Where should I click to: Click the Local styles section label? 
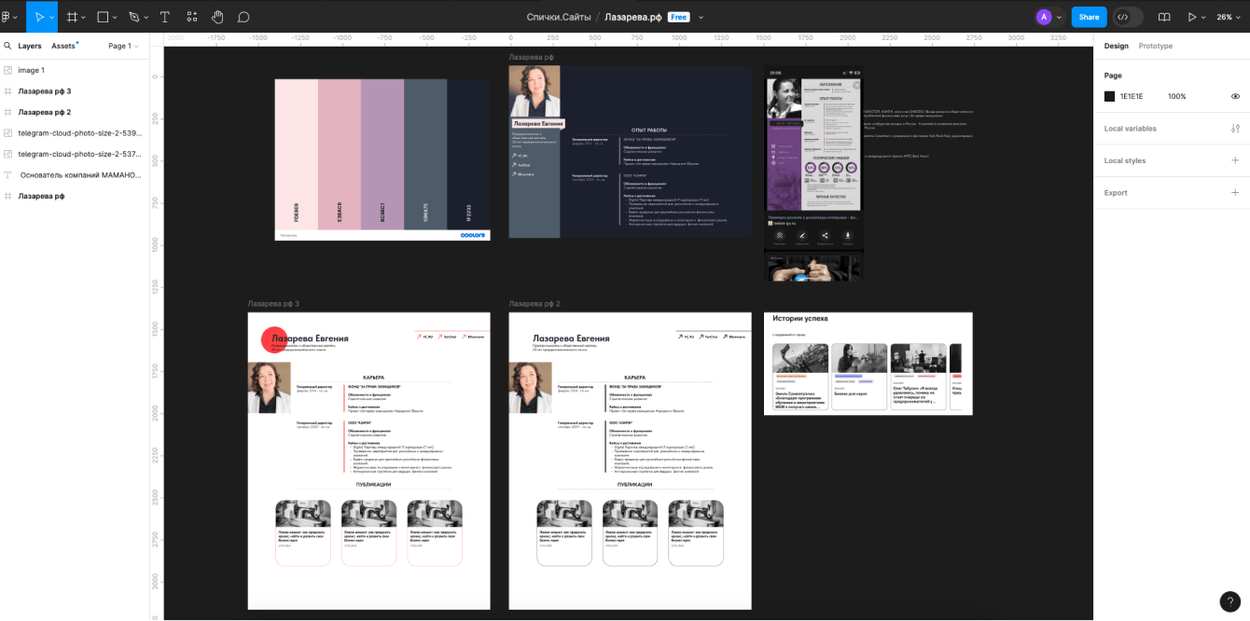point(1125,160)
